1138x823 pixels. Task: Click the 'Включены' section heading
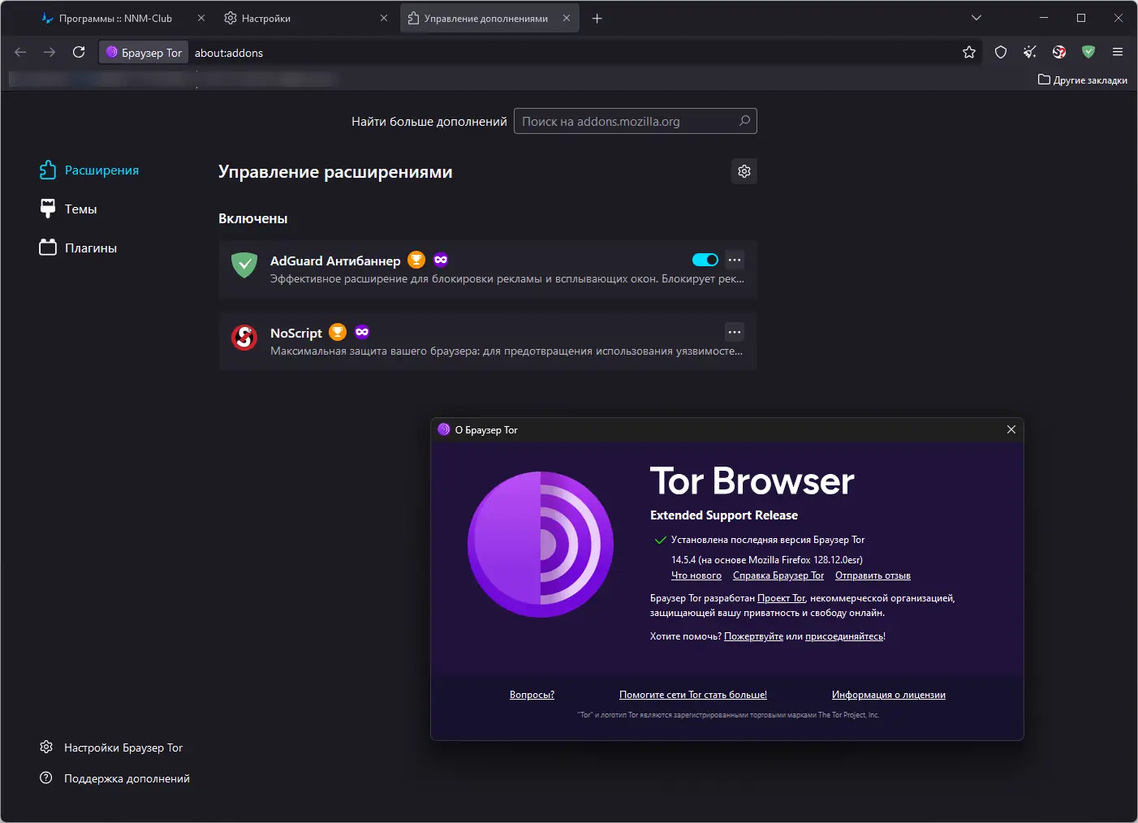[x=253, y=218]
